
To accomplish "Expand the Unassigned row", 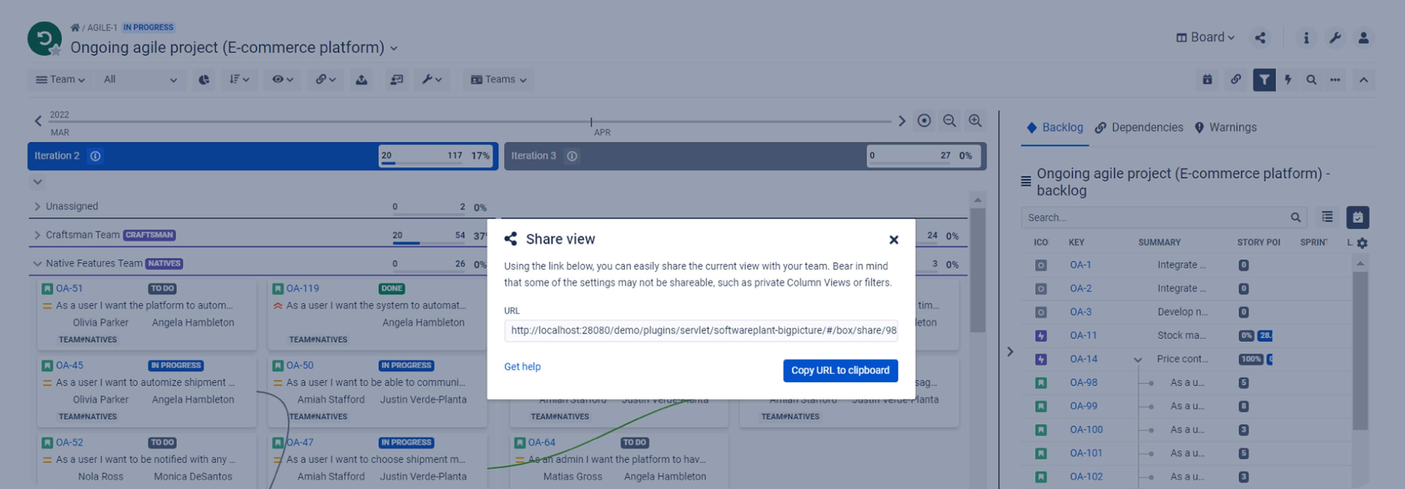I will pyautogui.click(x=37, y=207).
